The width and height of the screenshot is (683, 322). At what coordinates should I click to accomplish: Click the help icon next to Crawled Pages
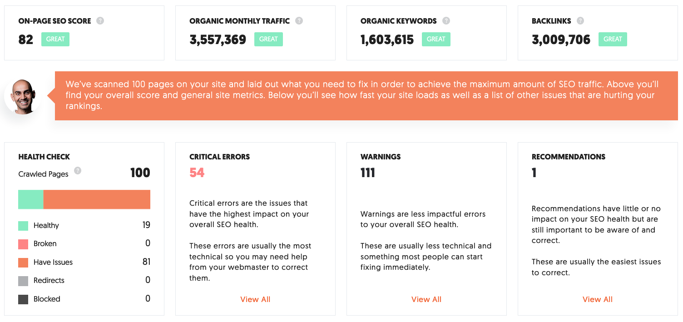pyautogui.click(x=78, y=171)
